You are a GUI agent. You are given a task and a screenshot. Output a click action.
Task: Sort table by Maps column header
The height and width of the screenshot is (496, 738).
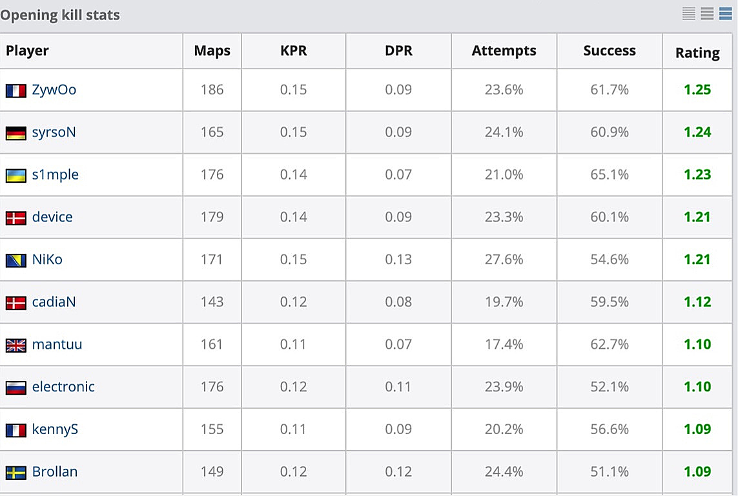212,51
